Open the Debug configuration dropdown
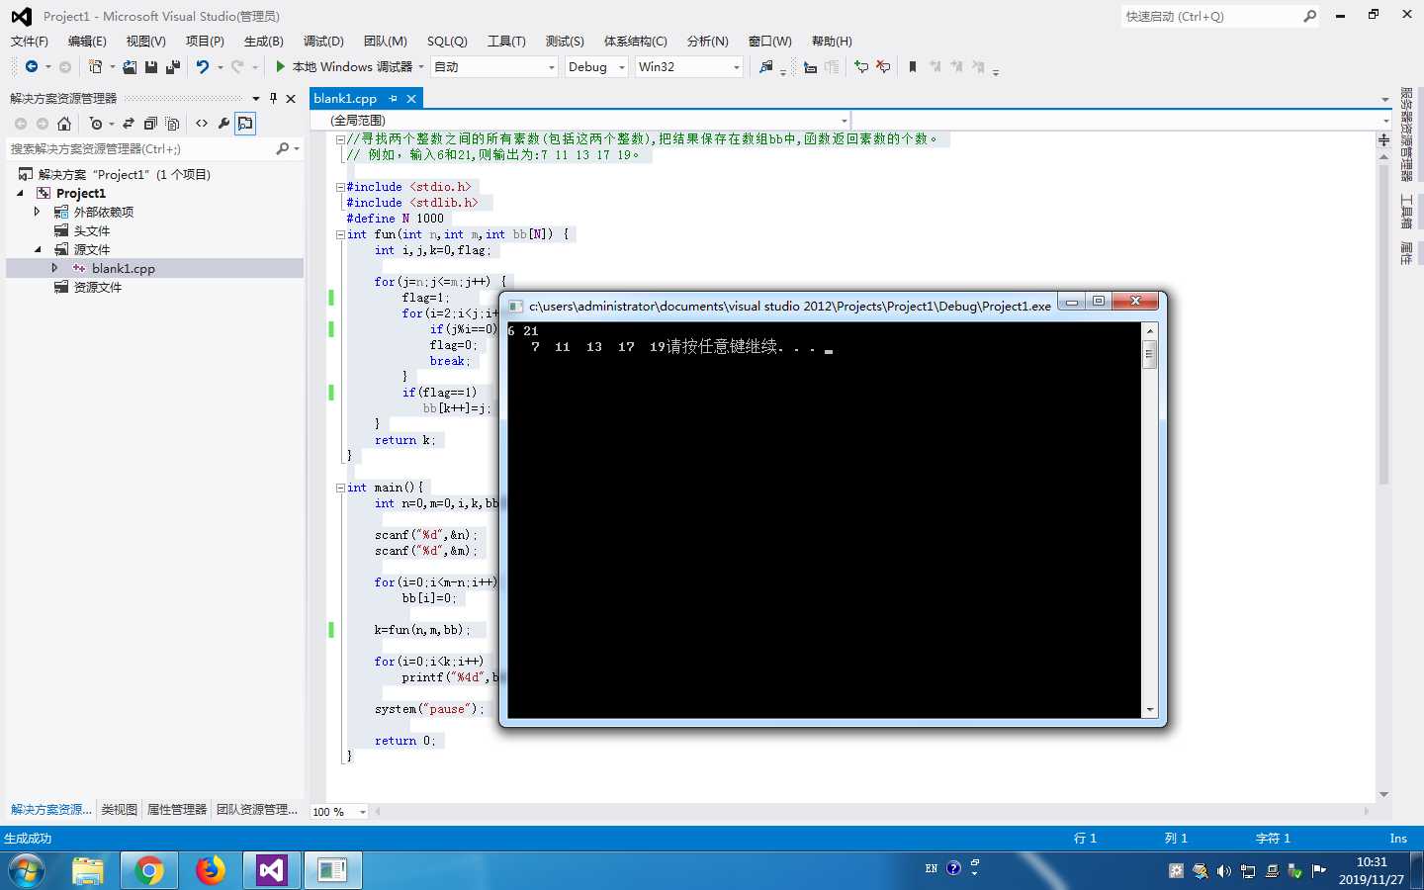 click(596, 66)
